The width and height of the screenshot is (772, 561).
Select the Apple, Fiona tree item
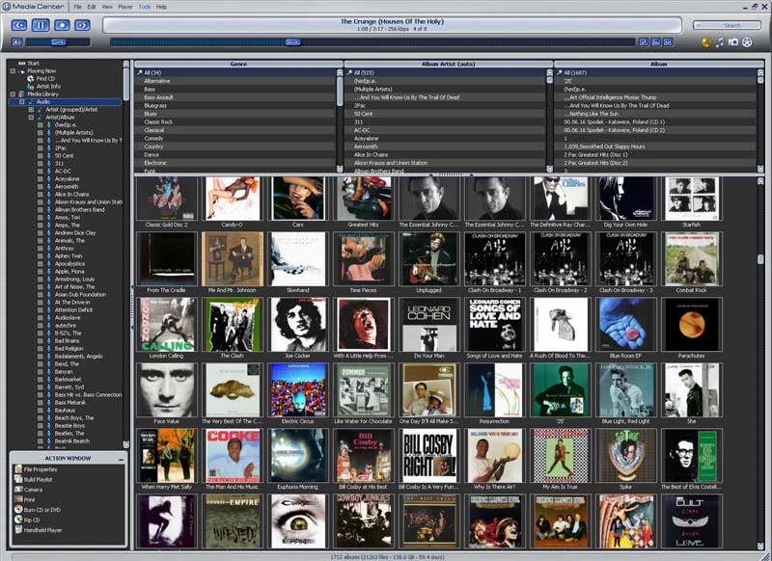point(69,272)
